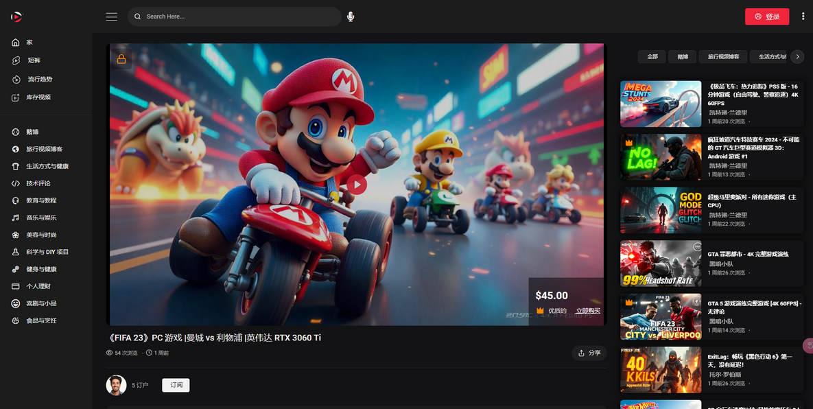The height and width of the screenshot is (409, 813).
Task: Click the code icon for 技术评论
Action: pyautogui.click(x=16, y=183)
